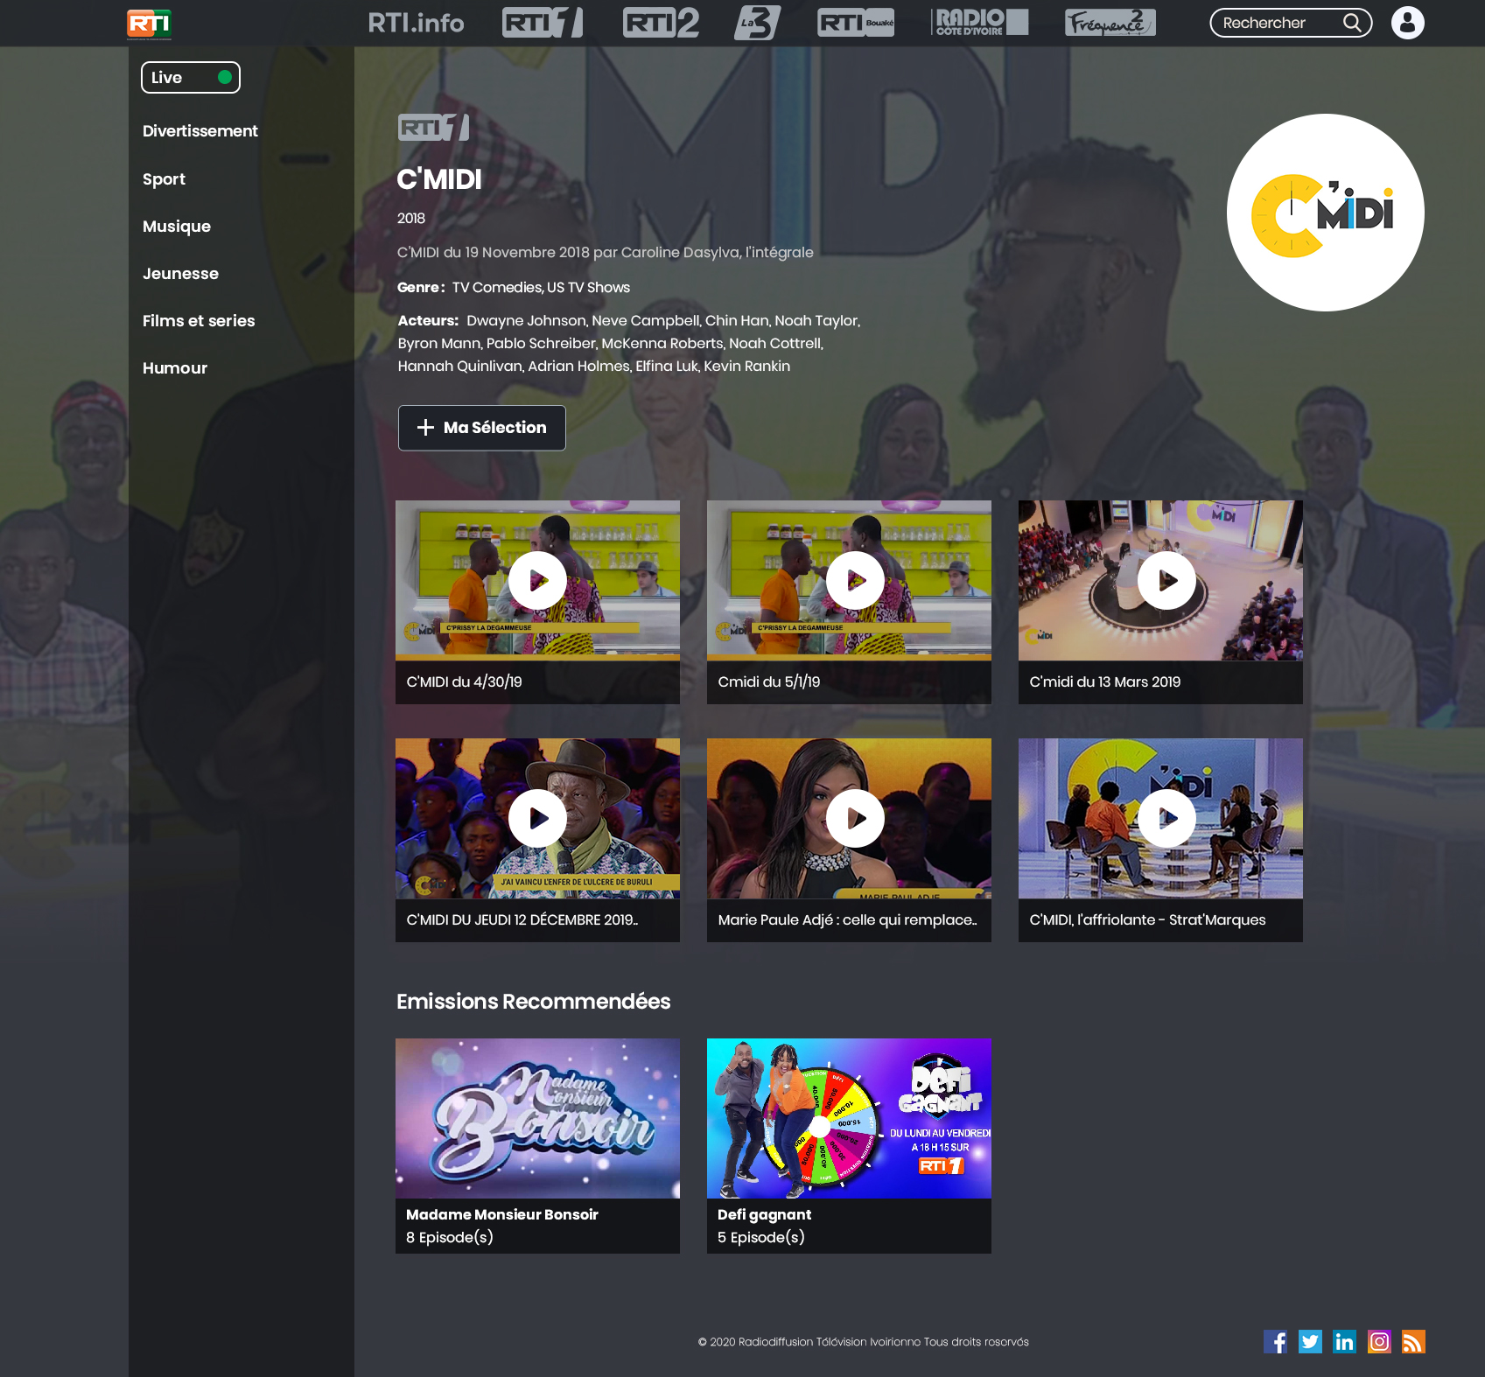Select the La 3 channel logo
Viewport: 1485px width, 1377px height.
[x=757, y=23]
